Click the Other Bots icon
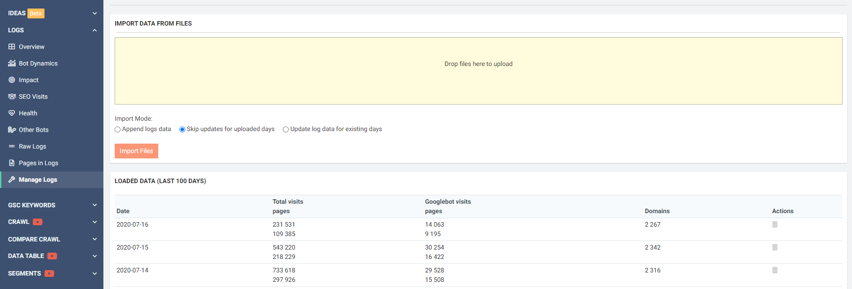Viewport: 852px width, 289px height. click(12, 130)
